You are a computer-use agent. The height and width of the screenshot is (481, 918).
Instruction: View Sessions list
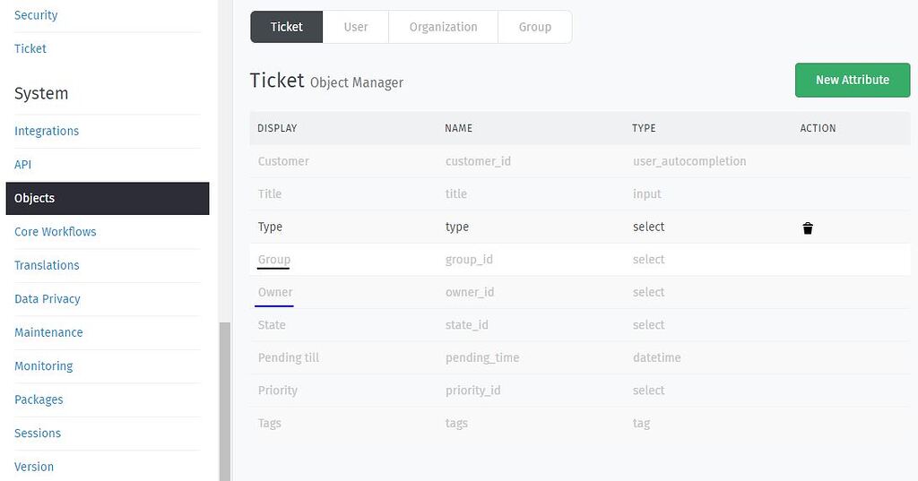click(38, 433)
